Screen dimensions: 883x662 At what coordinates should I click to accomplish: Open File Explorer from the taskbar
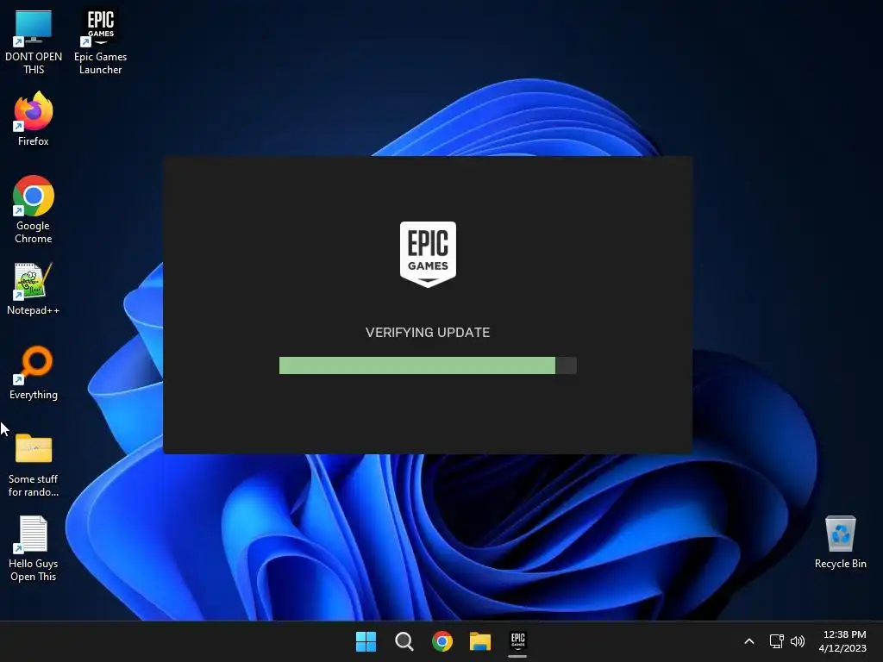click(480, 641)
